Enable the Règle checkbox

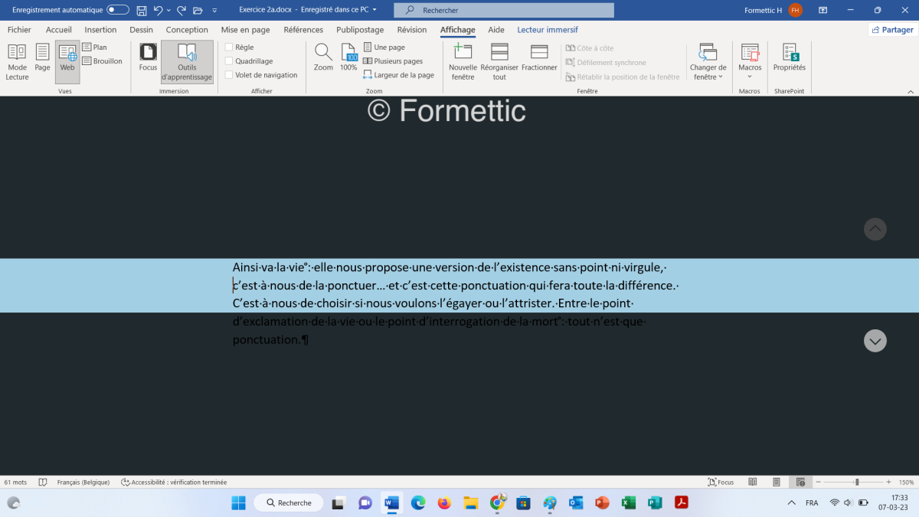pyautogui.click(x=229, y=47)
